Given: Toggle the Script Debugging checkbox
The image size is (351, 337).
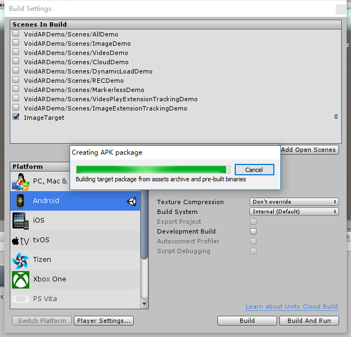Looking at the screenshot, I should click(x=253, y=251).
